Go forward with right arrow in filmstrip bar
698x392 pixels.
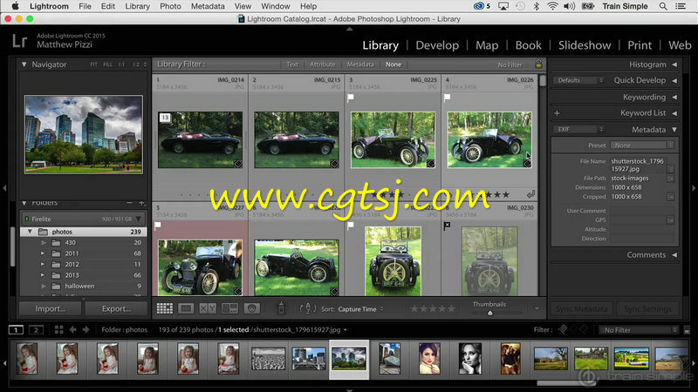[x=86, y=330]
